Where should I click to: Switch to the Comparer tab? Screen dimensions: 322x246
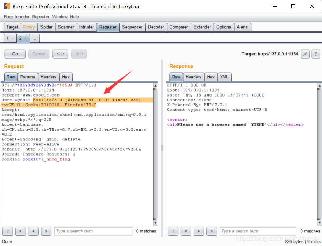tap(179, 27)
